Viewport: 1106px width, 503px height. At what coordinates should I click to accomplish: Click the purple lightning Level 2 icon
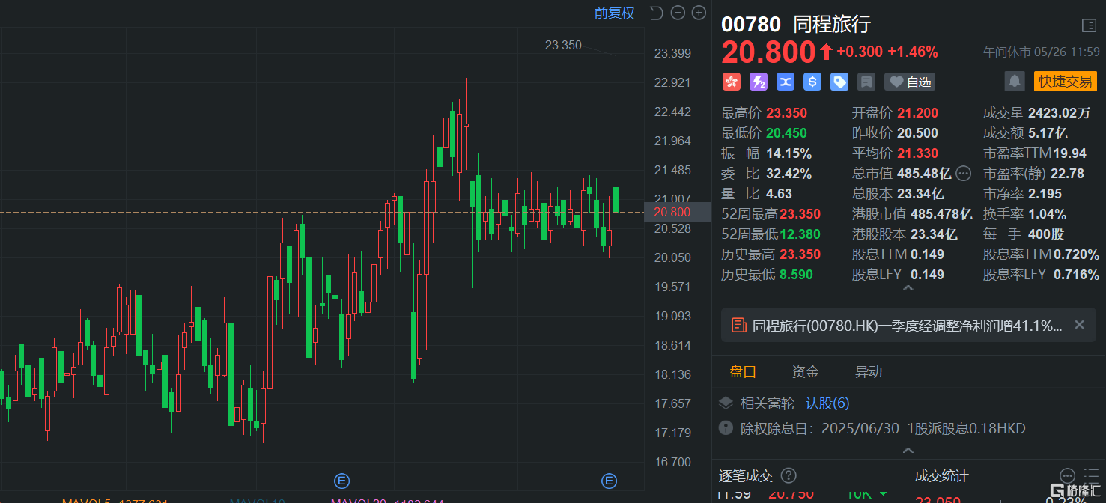click(758, 82)
